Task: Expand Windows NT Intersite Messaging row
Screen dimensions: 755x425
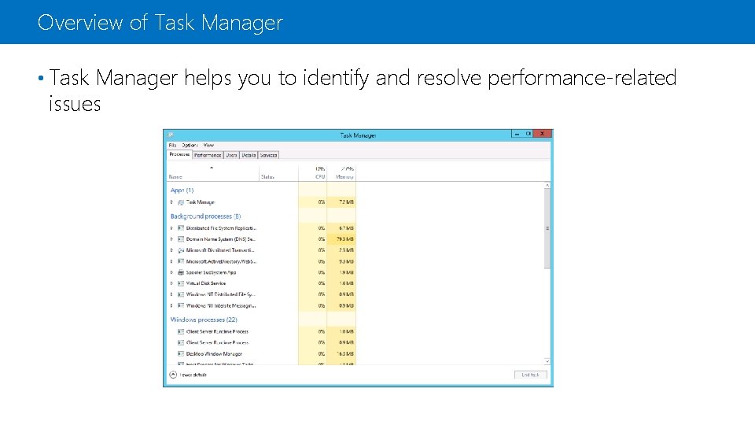Action: [171, 305]
